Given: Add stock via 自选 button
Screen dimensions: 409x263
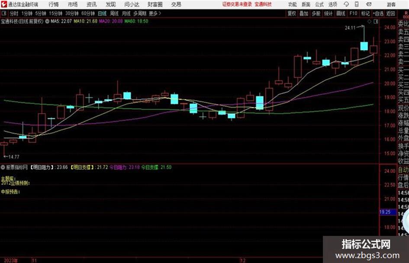Looking at the screenshot, I should pyautogui.click(x=378, y=13).
